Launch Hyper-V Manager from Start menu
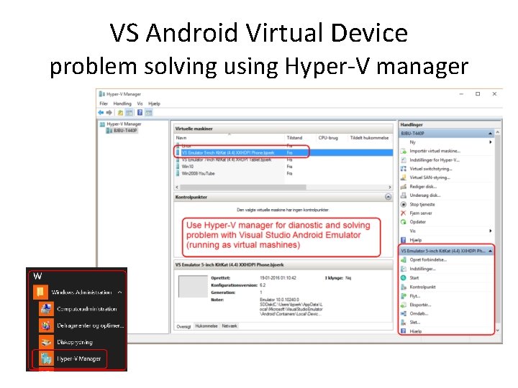Image resolution: width=518 pixels, height=388 pixels. pyautogui.click(x=70, y=359)
